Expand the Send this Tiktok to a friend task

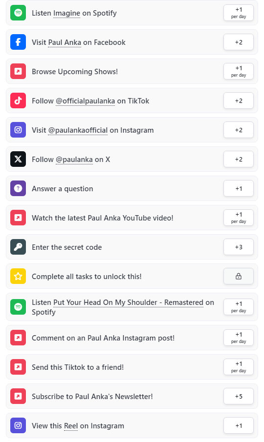pyautogui.click(x=132, y=367)
